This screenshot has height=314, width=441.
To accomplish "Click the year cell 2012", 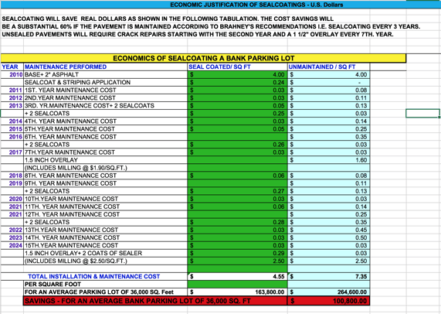I will click(12, 97).
